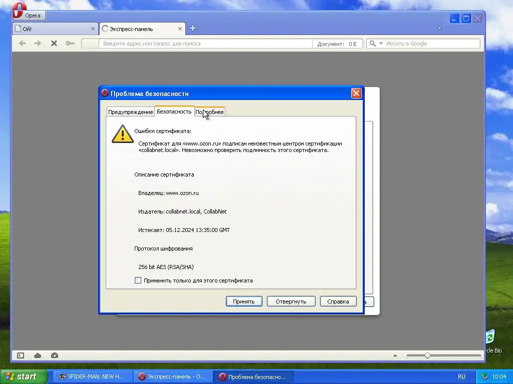This screenshot has height=384, width=513.
Task: Close the Проблема безопасности dialog
Action: tap(356, 93)
